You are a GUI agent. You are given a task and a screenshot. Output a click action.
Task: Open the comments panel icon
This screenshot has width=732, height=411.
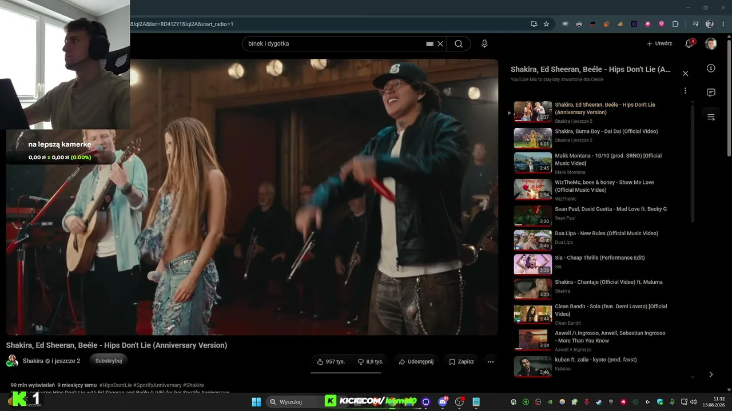coord(711,92)
